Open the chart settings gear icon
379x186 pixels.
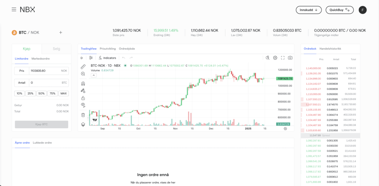click(275, 58)
